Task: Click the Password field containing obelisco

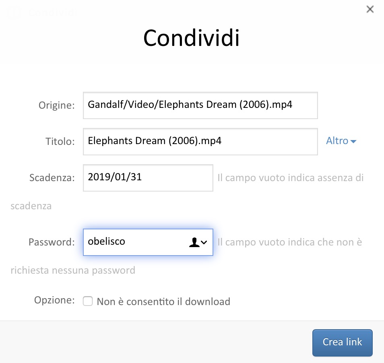Action: point(135,242)
